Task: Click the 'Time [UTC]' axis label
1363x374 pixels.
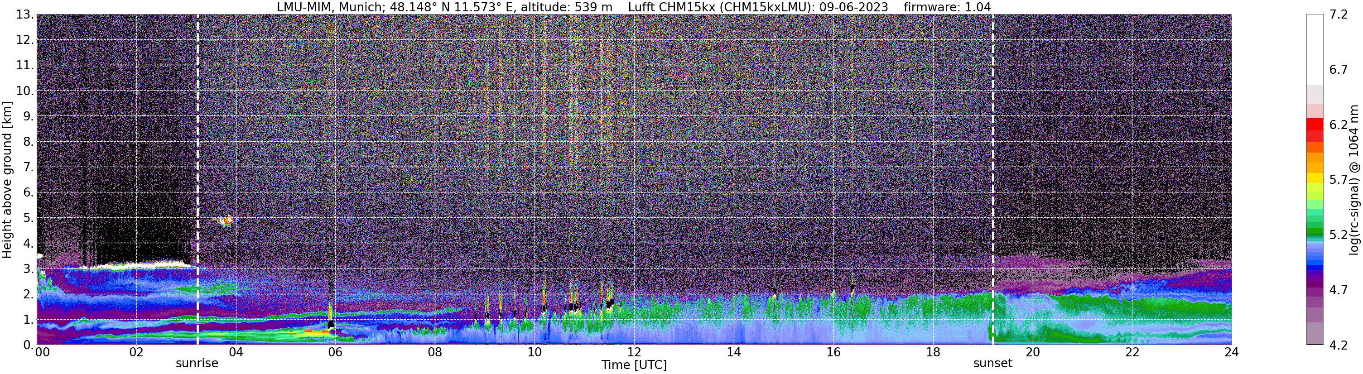Action: tap(634, 365)
